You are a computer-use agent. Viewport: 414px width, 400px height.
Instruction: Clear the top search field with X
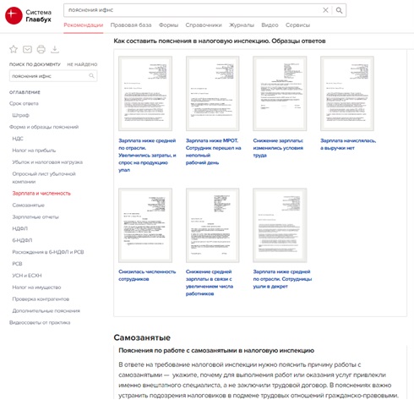point(325,10)
